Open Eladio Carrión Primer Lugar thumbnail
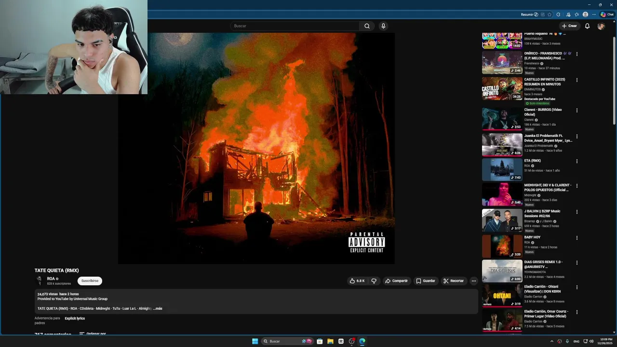 click(x=502, y=320)
